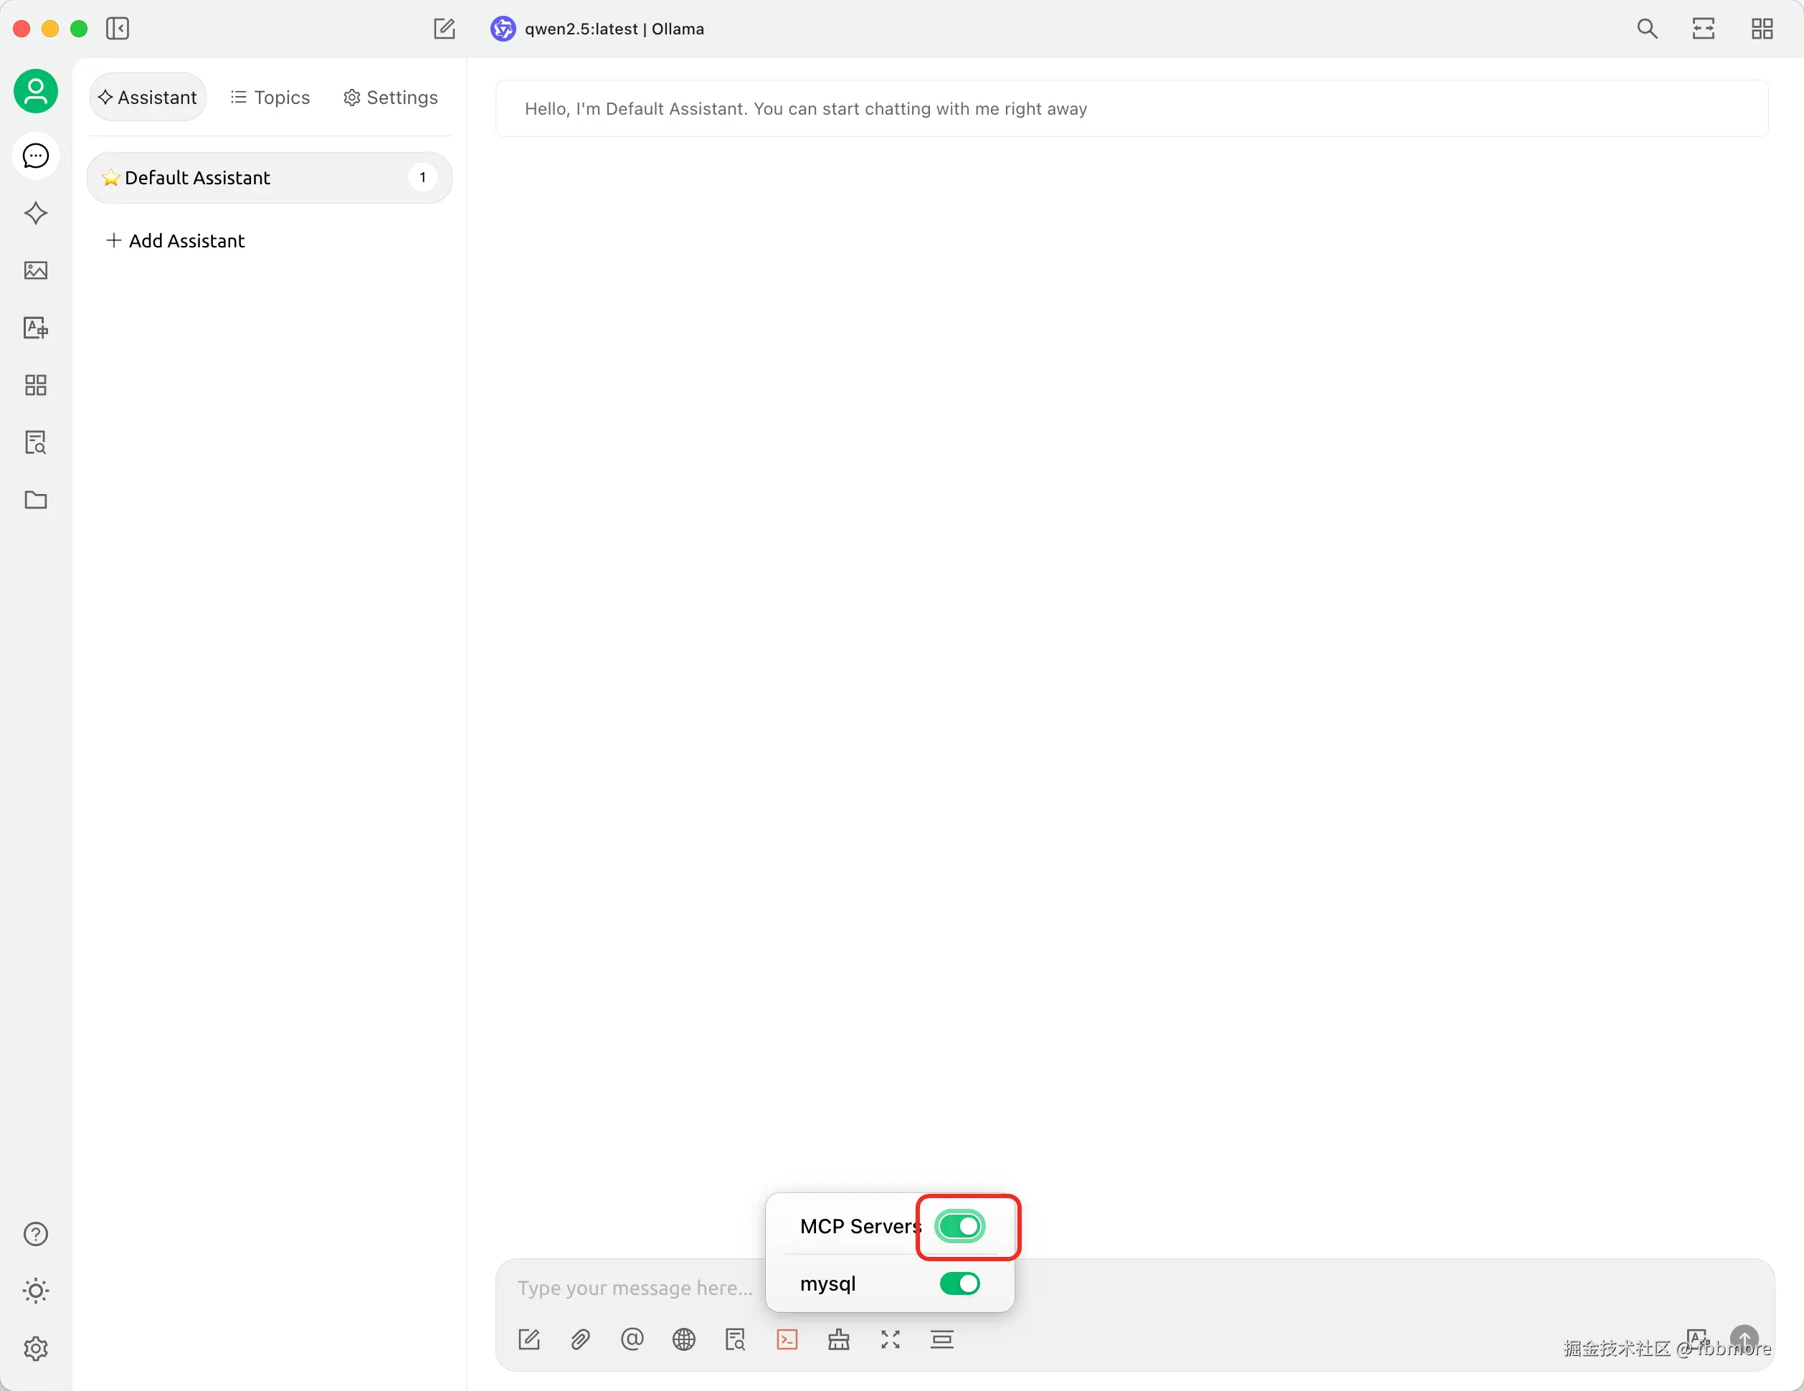The height and width of the screenshot is (1391, 1804).
Task: Click the clear context broom icon
Action: point(838,1339)
